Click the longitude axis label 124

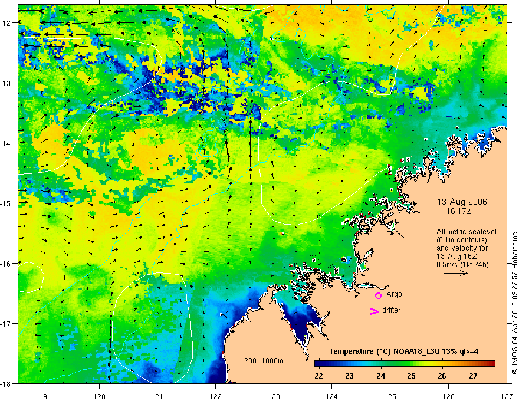tap(332, 396)
